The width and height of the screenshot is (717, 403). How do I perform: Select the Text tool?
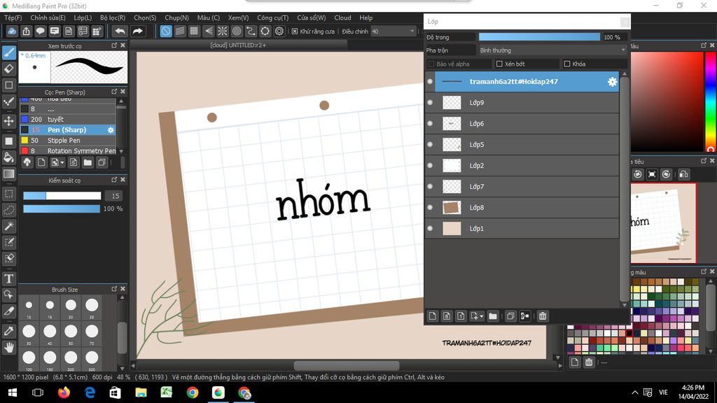(9, 278)
